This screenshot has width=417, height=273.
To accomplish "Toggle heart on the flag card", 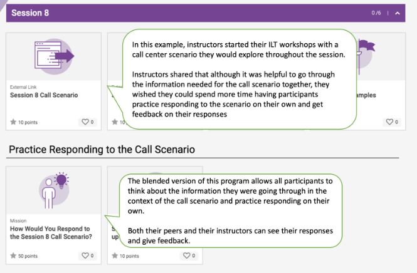I will pyautogui.click(x=390, y=122).
